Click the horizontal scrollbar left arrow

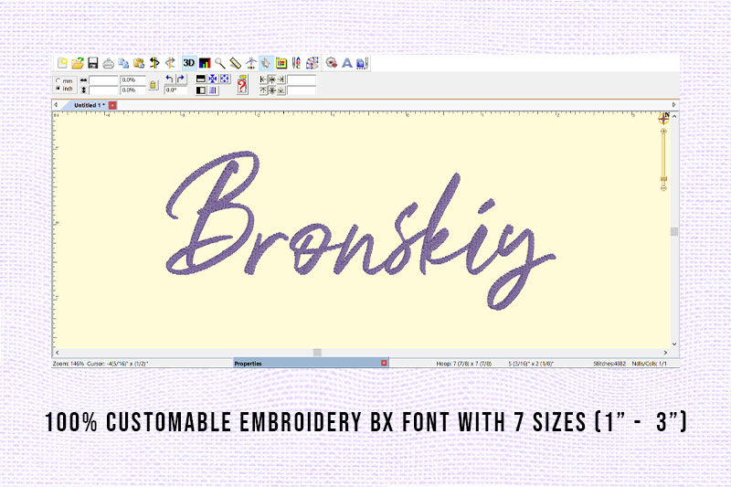58,353
